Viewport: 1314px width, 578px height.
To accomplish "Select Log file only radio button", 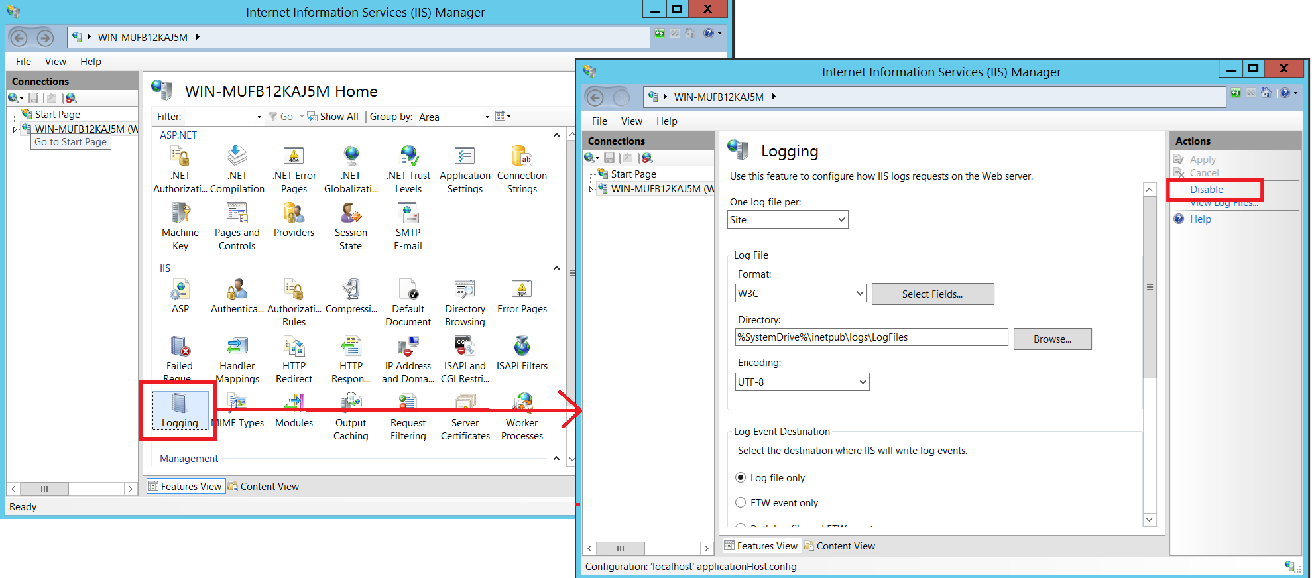I will (x=741, y=477).
